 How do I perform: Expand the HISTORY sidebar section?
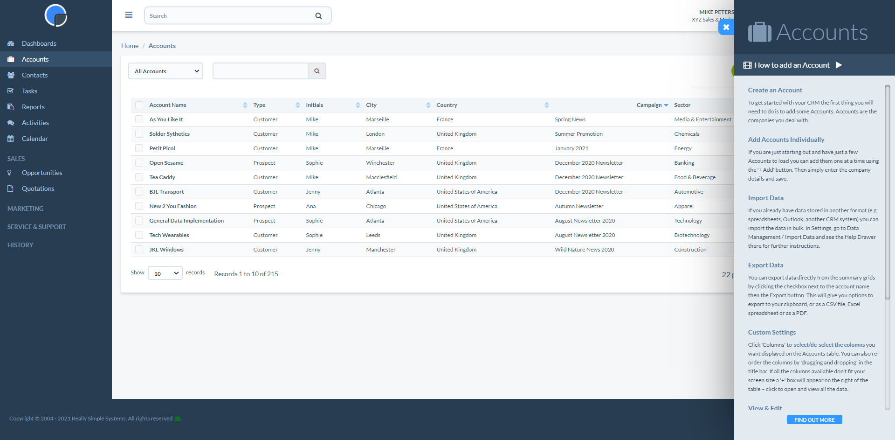point(21,245)
